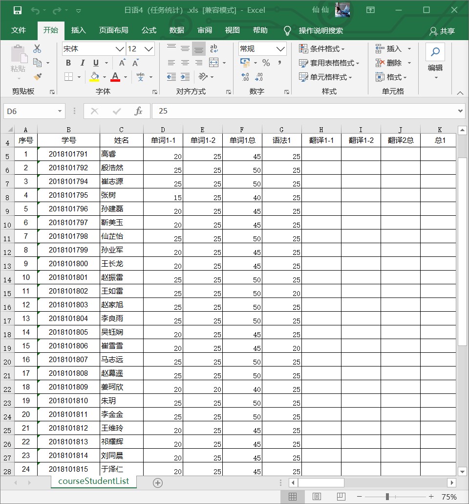Open the 公式 ribbon tab
Screen dimensions: 469x504
click(149, 30)
